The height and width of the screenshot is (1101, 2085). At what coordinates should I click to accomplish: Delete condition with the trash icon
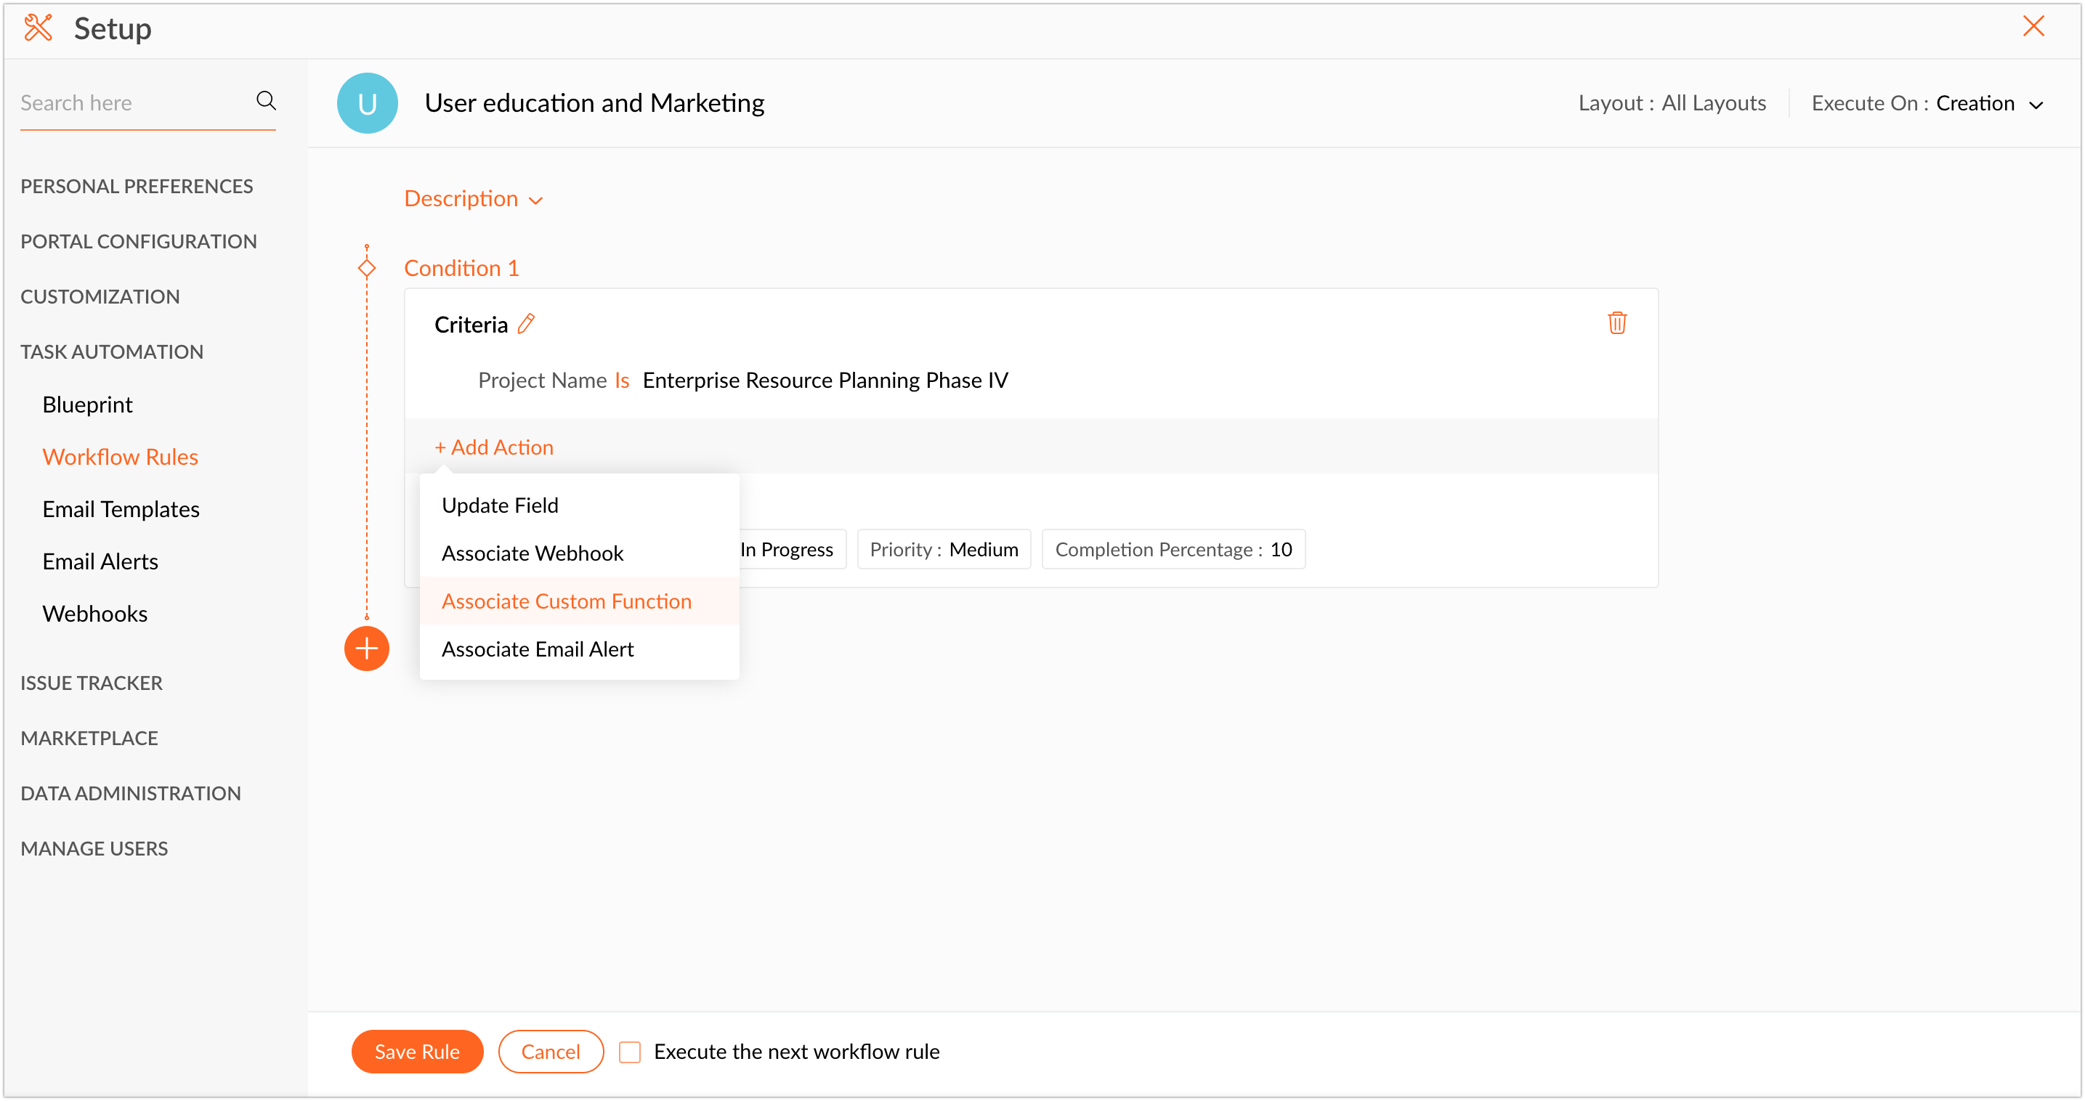(1616, 324)
